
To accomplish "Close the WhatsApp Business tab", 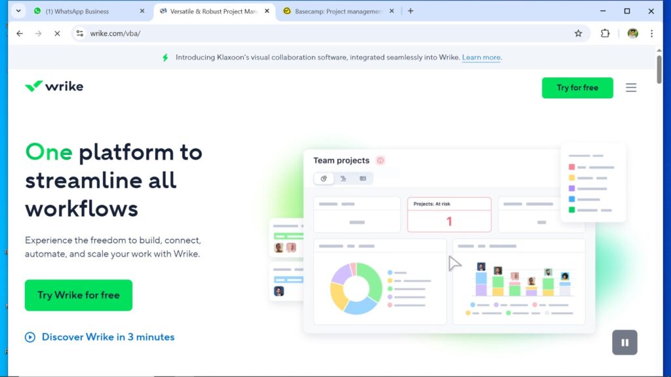I will coord(142,11).
